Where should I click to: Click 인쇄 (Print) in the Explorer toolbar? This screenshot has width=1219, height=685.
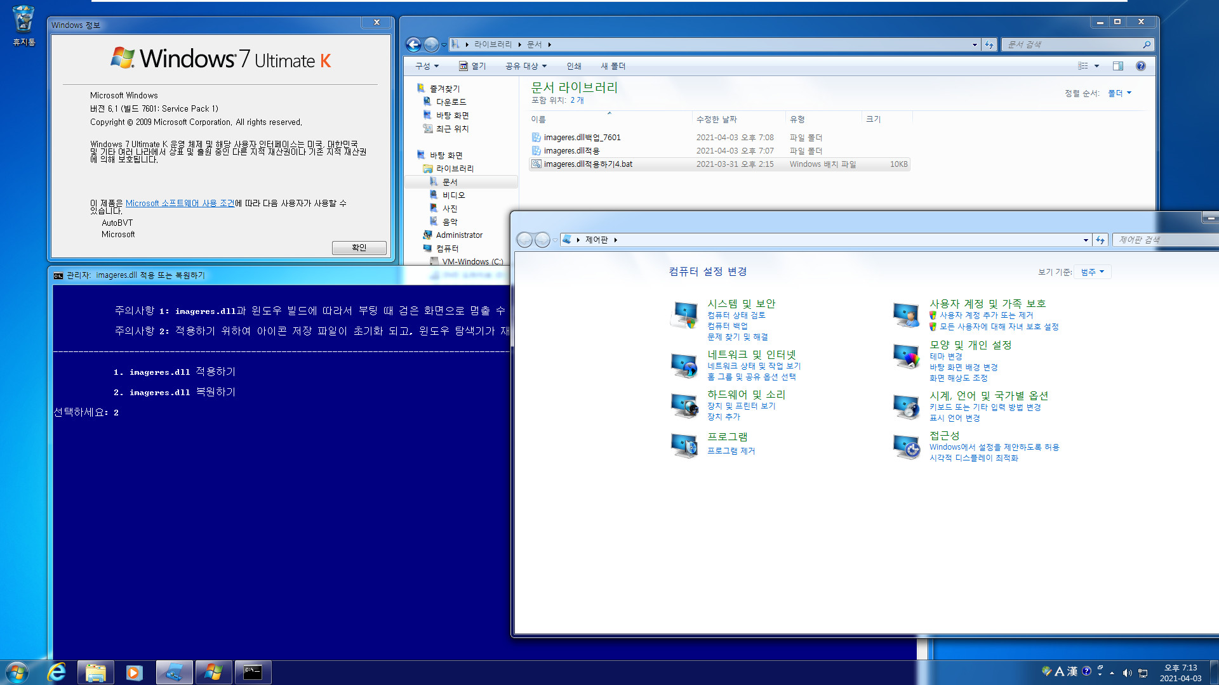[x=574, y=66]
